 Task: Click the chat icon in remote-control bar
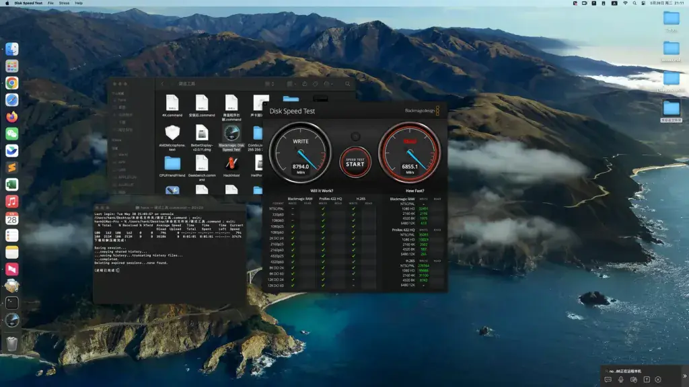pos(608,380)
